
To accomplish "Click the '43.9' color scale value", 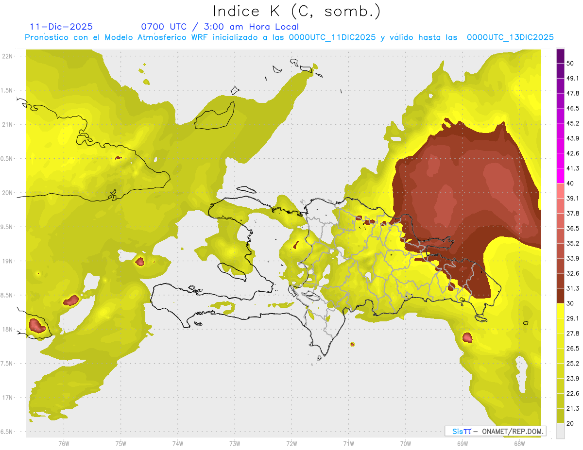I will tap(573, 138).
